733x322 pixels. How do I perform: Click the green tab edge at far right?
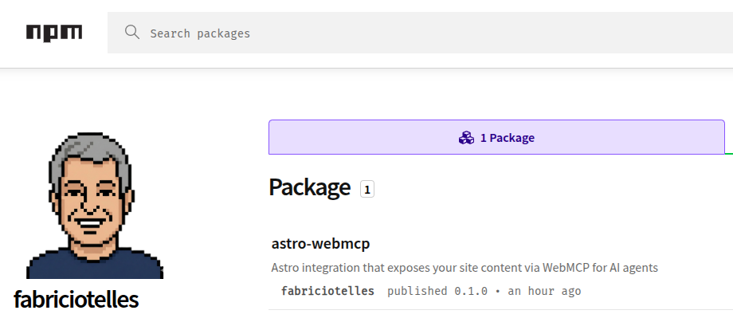click(x=729, y=153)
